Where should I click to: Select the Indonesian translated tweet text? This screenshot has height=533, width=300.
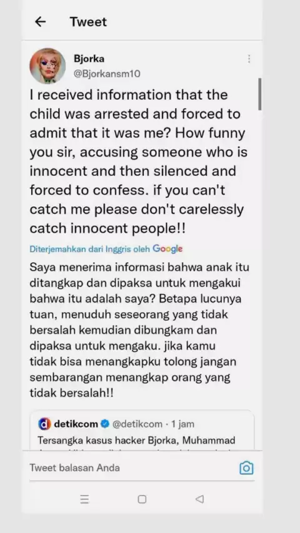[139, 330]
